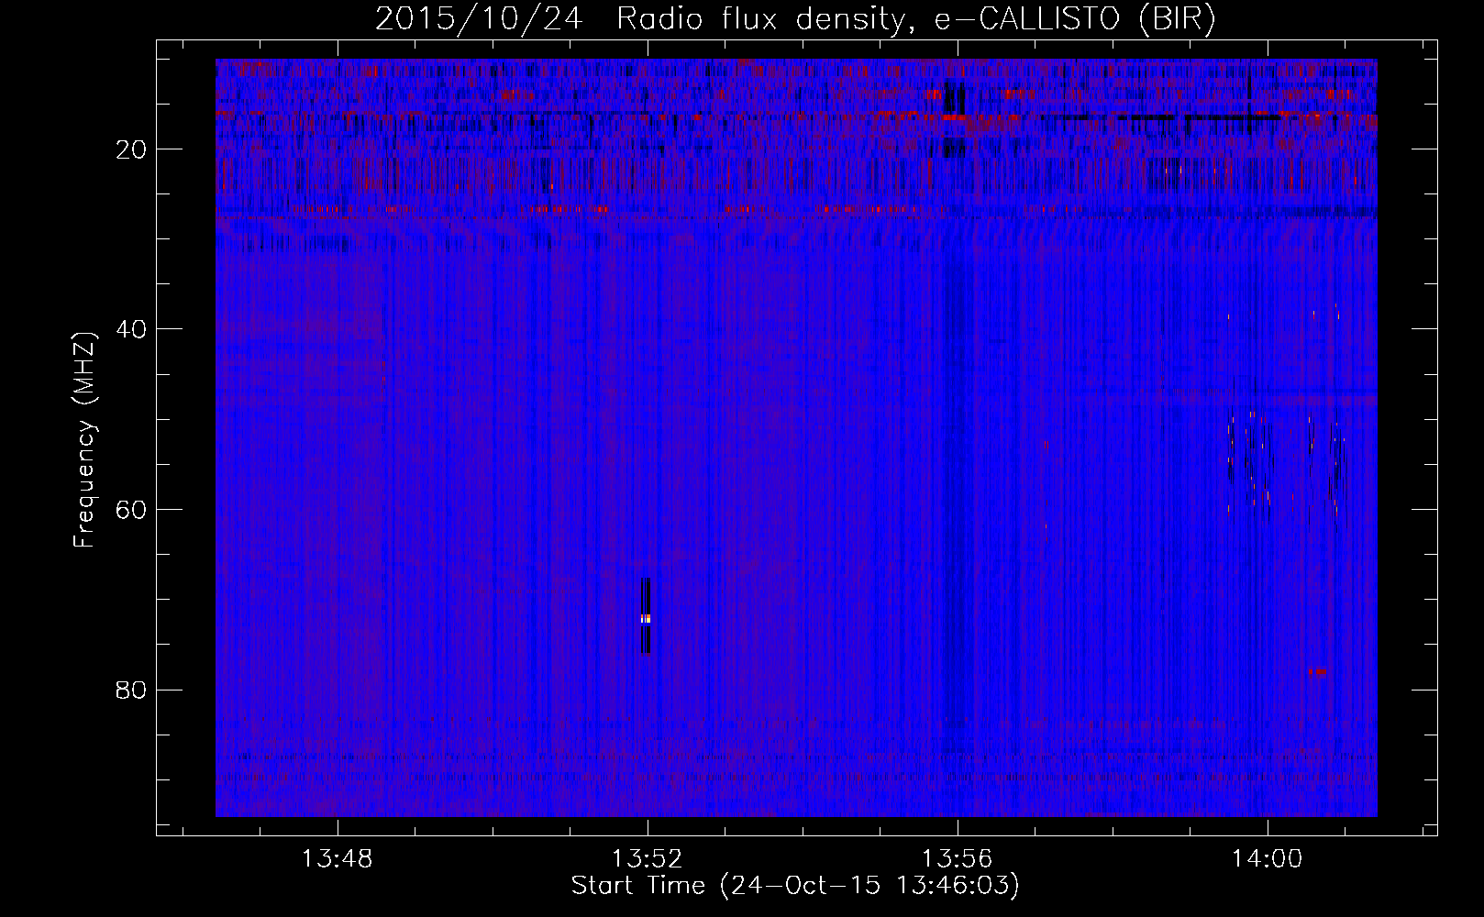The width and height of the screenshot is (1484, 917).
Task: Click the 40 MHz frequency tick label
Action: click(x=132, y=329)
